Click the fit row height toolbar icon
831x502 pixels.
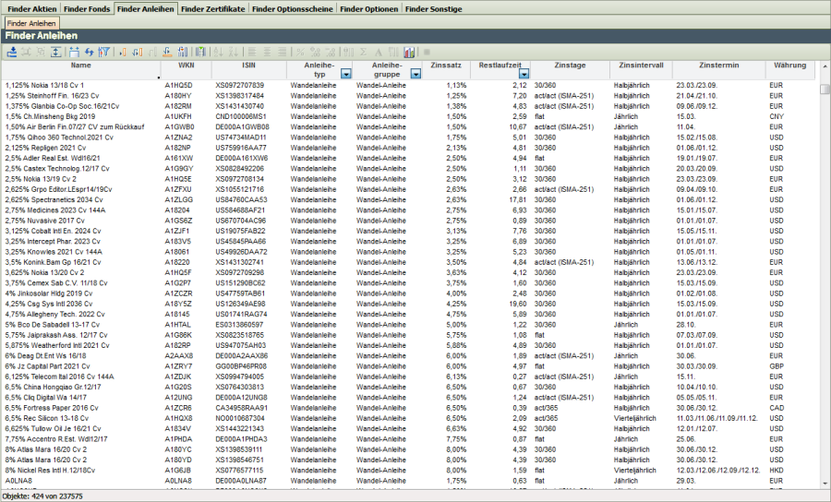coord(56,52)
